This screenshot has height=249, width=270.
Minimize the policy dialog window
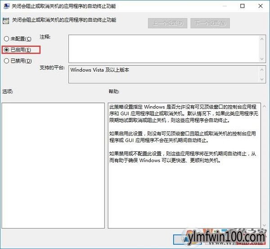tap(225, 6)
